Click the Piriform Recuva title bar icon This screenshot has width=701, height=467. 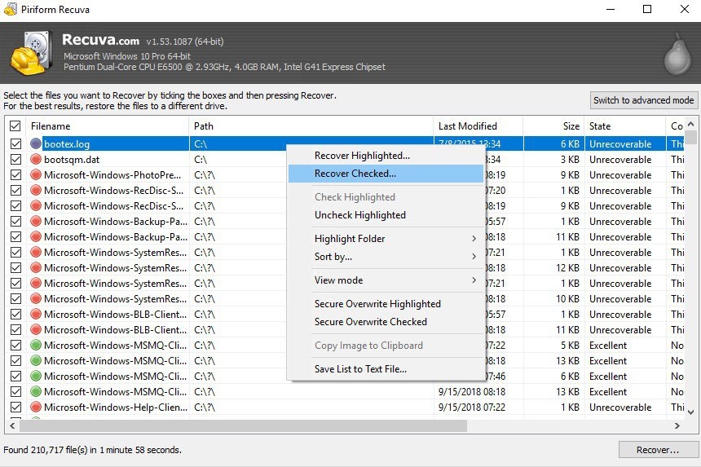[x=11, y=9]
